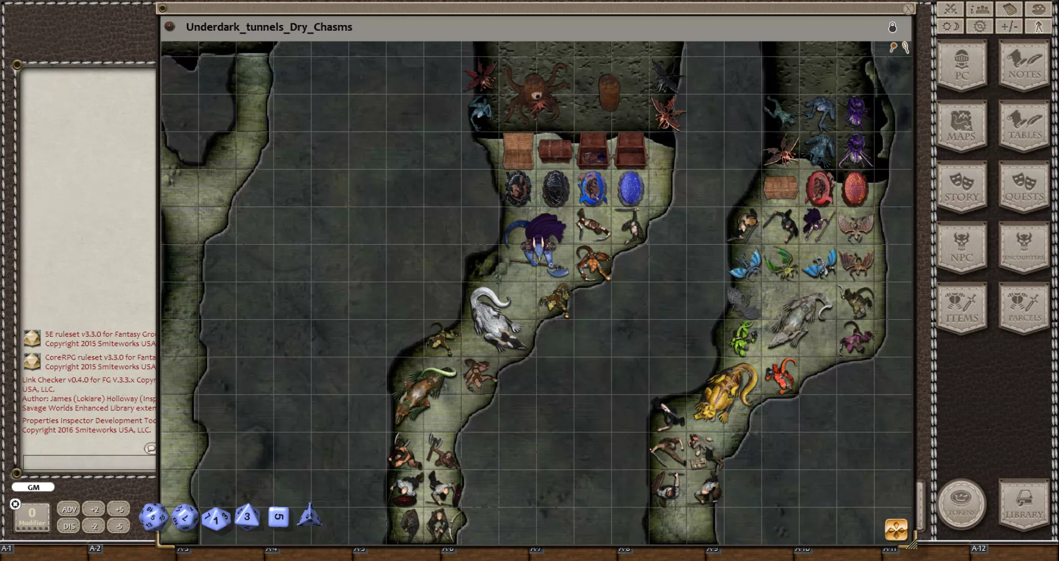Image resolution: width=1059 pixels, height=561 pixels.
Task: Open the Parcels sidebar button
Action: [1024, 308]
